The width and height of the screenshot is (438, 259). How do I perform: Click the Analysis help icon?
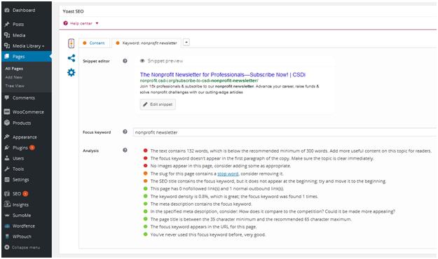[x=125, y=150]
